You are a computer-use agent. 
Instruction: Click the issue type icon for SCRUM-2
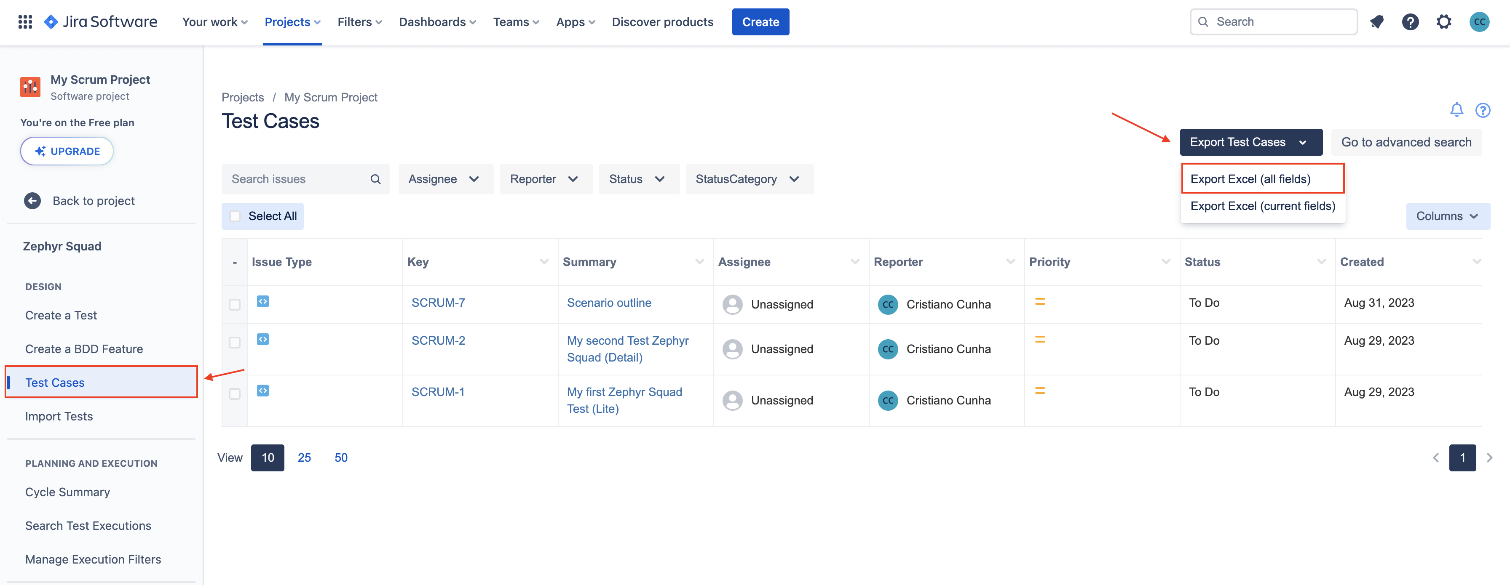pyautogui.click(x=263, y=340)
